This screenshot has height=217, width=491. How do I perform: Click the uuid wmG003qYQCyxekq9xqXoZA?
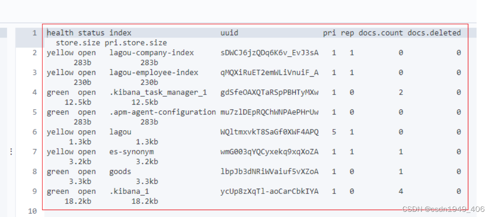(x=269, y=152)
